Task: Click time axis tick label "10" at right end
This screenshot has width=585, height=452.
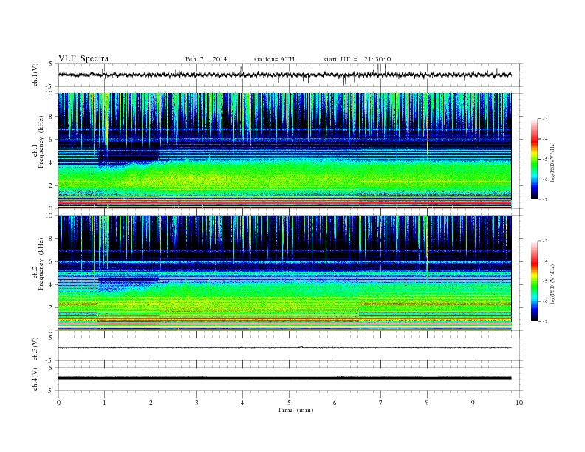Action: click(x=519, y=403)
